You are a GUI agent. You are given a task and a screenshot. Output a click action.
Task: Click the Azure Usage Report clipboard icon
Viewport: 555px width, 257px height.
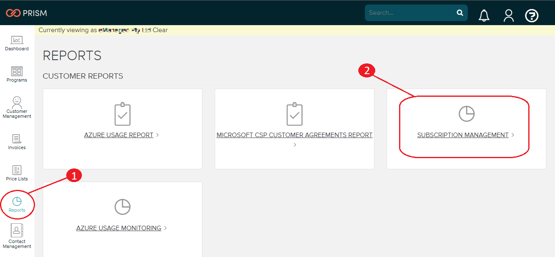[x=122, y=114]
